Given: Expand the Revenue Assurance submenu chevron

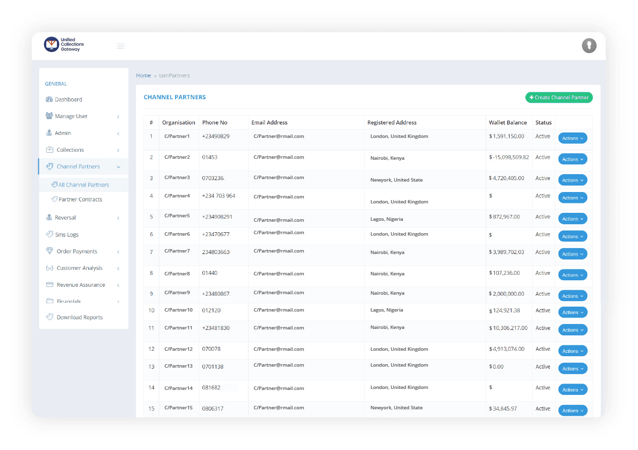Looking at the screenshot, I should pos(118,286).
